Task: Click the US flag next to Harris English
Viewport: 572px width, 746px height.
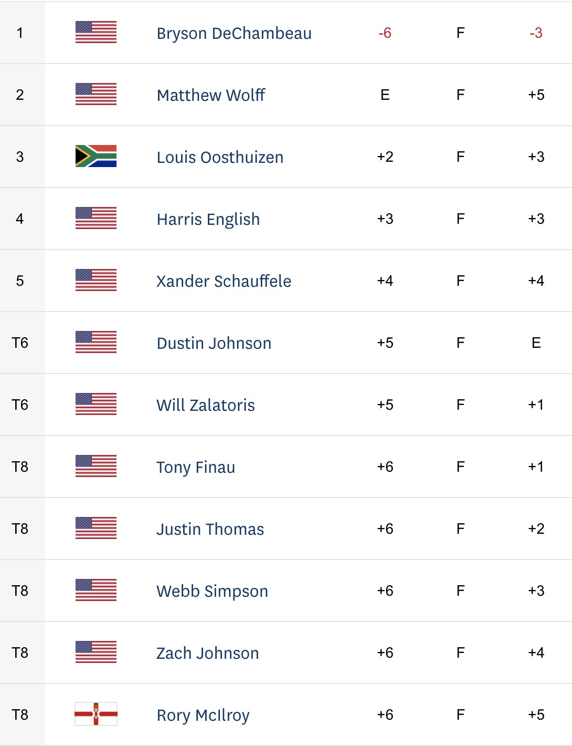Action: pyautogui.click(x=96, y=218)
